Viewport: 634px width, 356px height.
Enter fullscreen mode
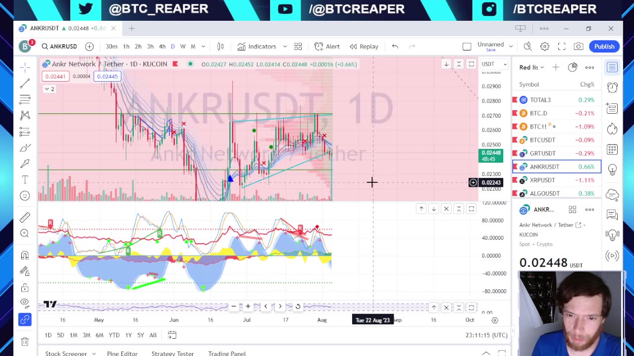(x=562, y=46)
